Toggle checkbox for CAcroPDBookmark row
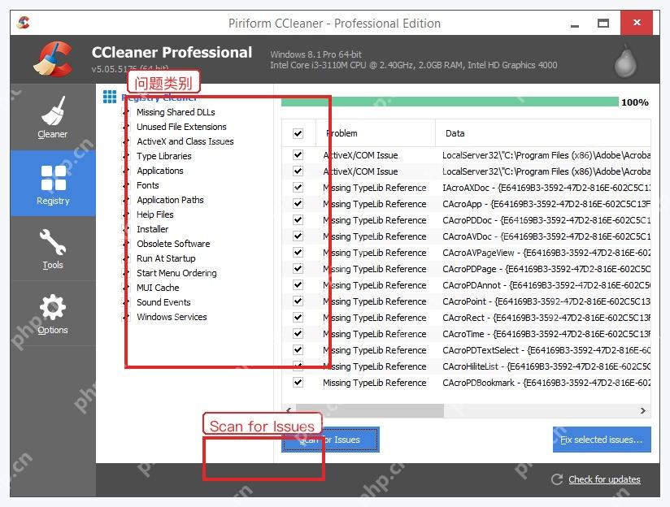This screenshot has width=670, height=507. (x=298, y=382)
